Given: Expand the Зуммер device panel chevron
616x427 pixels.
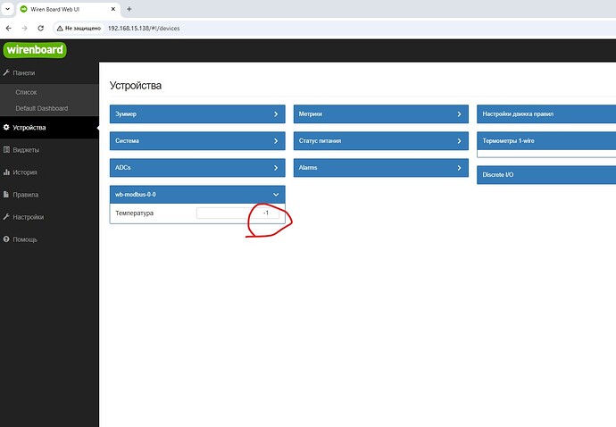Looking at the screenshot, I should pyautogui.click(x=276, y=114).
